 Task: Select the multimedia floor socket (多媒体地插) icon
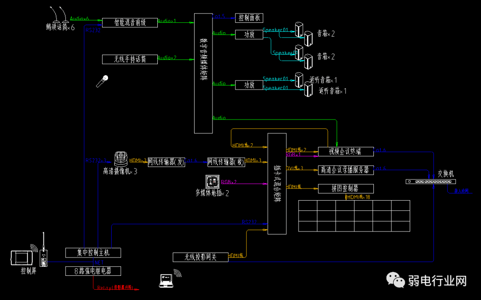click(x=212, y=181)
